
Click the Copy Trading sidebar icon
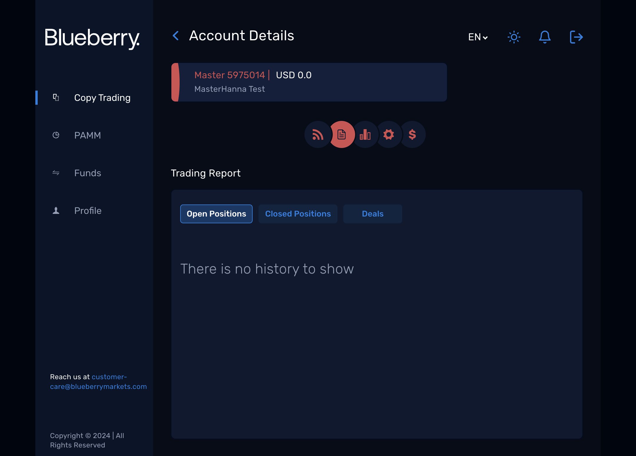tap(56, 97)
